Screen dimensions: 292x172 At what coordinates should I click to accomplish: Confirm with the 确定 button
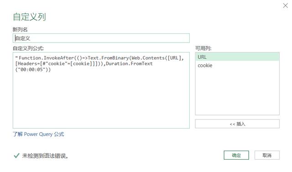pos(236,155)
